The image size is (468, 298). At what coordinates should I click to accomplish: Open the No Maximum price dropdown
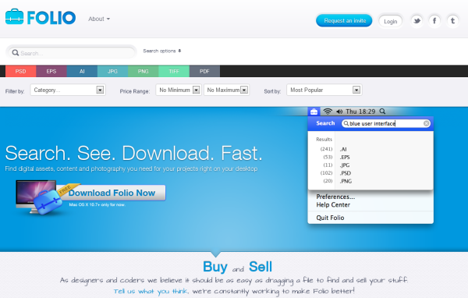point(226,90)
